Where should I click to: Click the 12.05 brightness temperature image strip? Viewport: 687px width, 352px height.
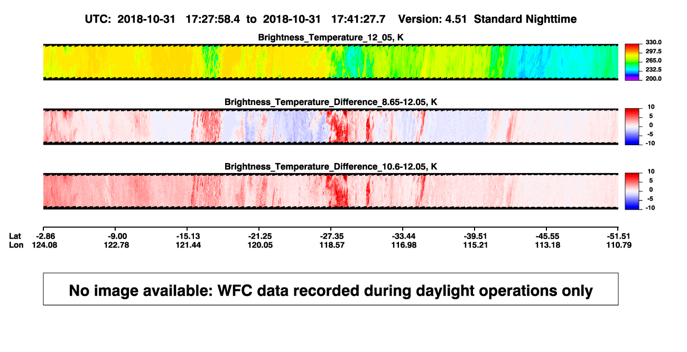click(331, 62)
